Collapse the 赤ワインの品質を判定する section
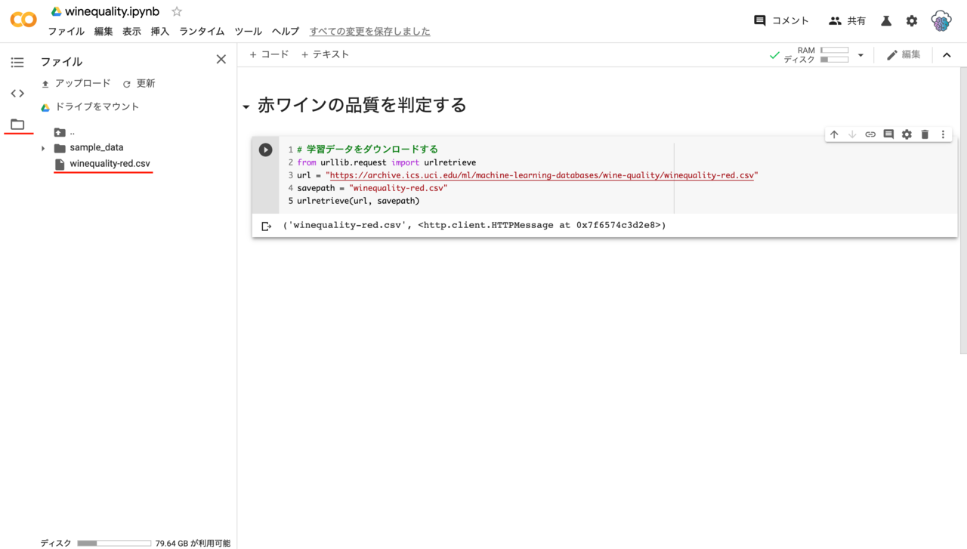 pos(246,107)
